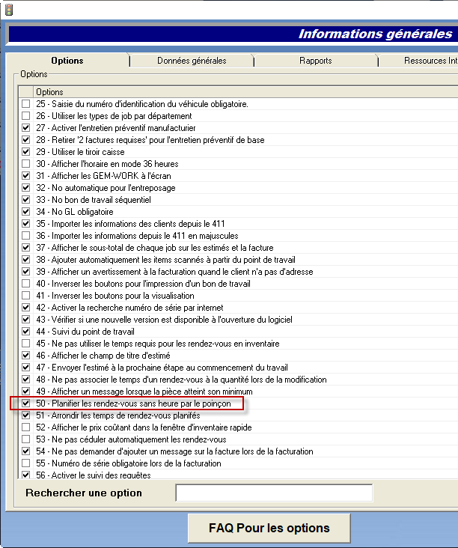Check option 26 types de job checkbox
This screenshot has height=548, width=458.
pos(26,116)
